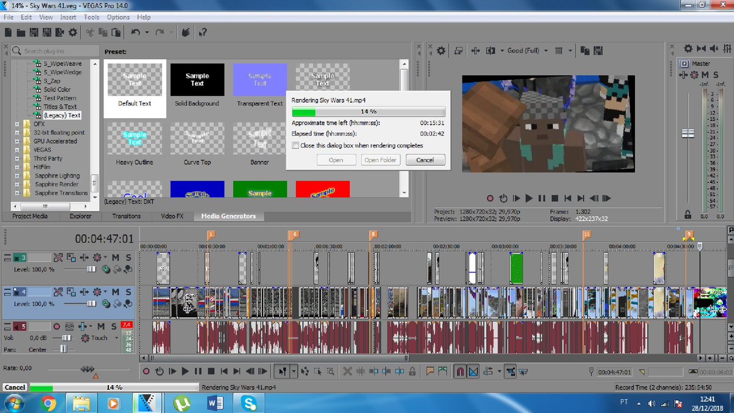
Task: Click the Open project folder icon
Action: pos(21,32)
